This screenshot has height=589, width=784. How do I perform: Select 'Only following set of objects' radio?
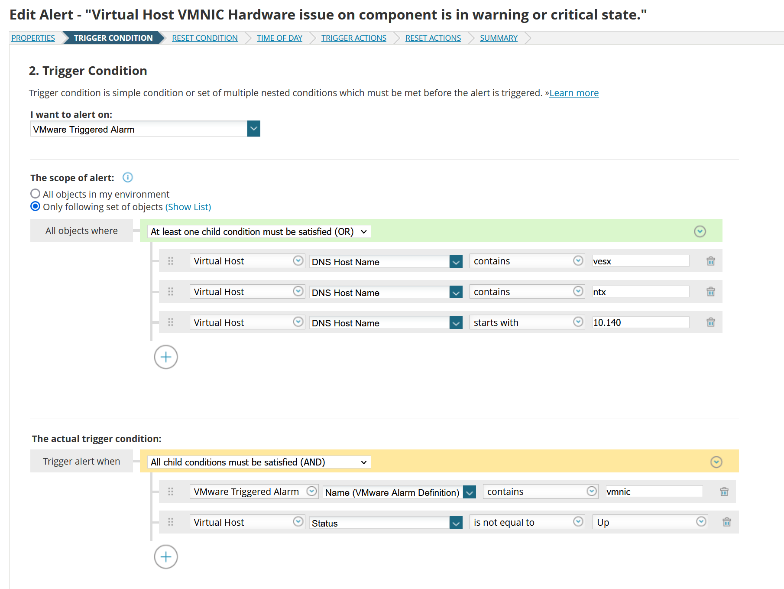coord(36,206)
